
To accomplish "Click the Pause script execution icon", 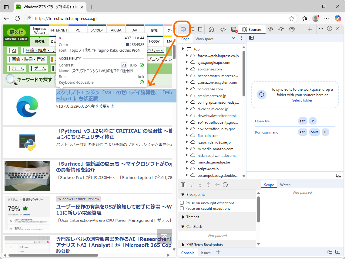I will tap(183, 185).
